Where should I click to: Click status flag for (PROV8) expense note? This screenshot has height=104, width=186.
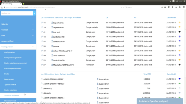(180, 93)
